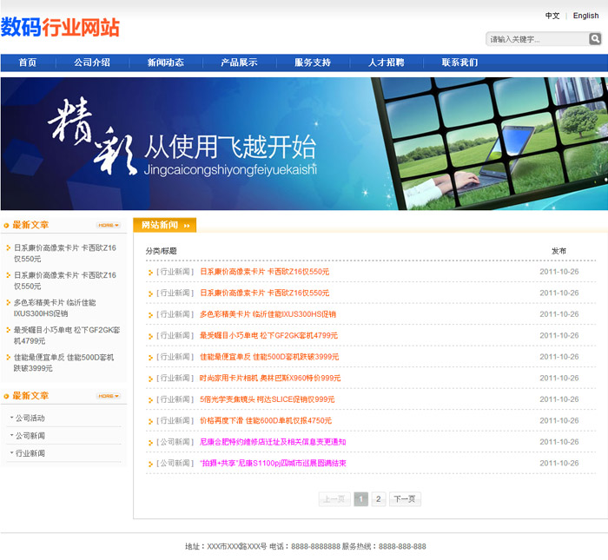
Task: Click HOME badge beside first 最新文章 heading
Action: pos(108,226)
